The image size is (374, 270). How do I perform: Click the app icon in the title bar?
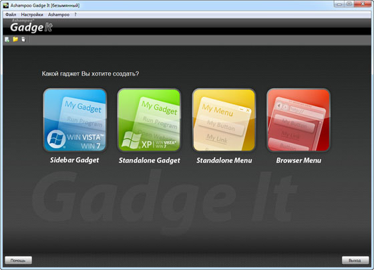6,5
